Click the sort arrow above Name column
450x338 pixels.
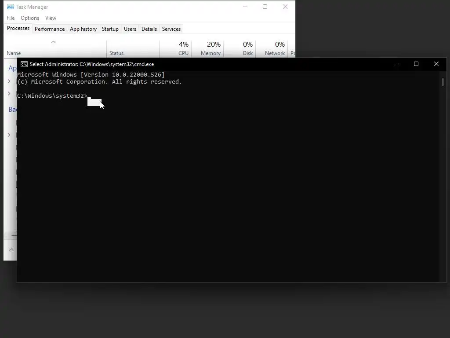point(53,42)
